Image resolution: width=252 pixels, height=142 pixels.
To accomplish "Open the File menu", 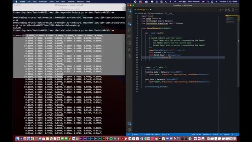I will click(29, 2).
